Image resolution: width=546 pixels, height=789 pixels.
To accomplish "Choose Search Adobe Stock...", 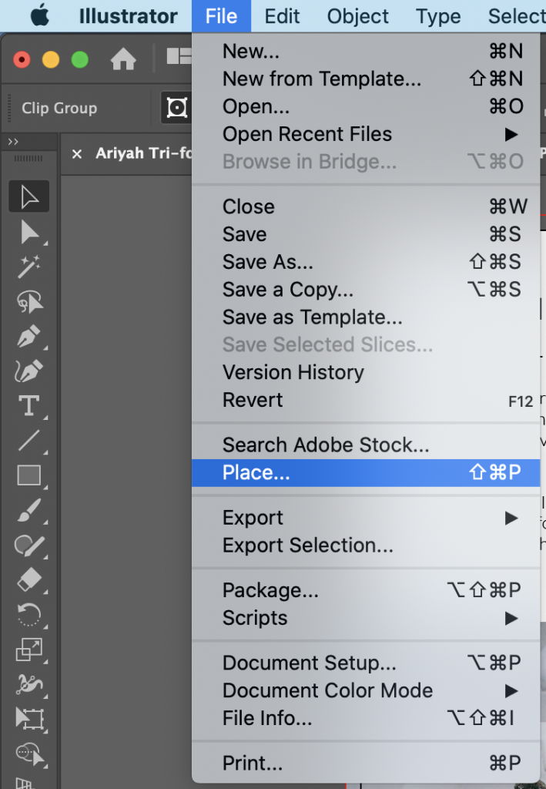I will tap(366, 445).
